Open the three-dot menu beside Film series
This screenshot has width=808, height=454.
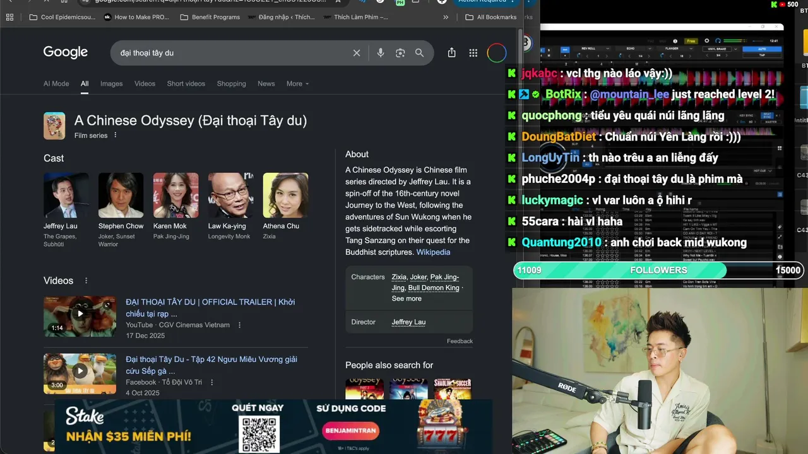point(116,136)
